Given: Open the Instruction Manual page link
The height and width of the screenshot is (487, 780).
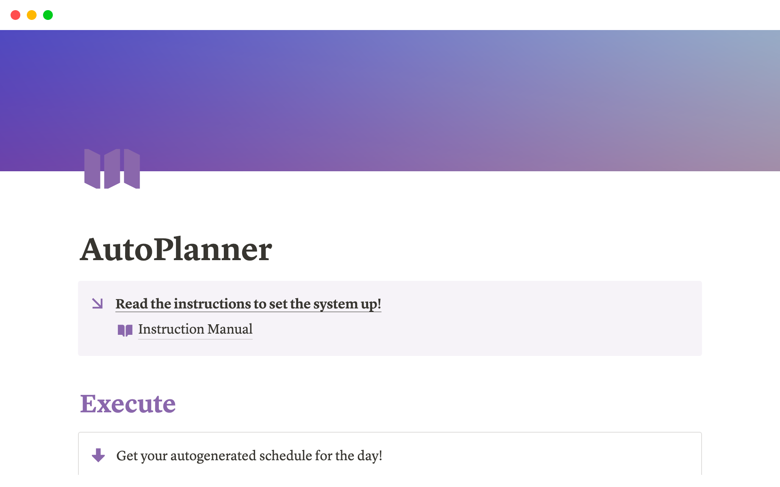Looking at the screenshot, I should pos(195,329).
